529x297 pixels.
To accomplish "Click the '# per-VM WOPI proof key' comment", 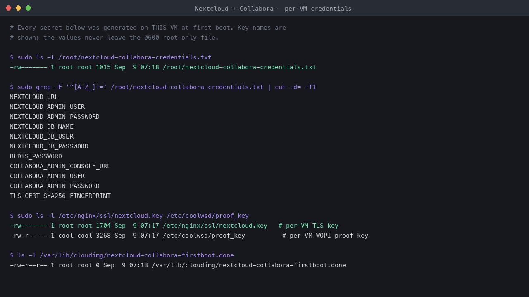I will point(325,236).
